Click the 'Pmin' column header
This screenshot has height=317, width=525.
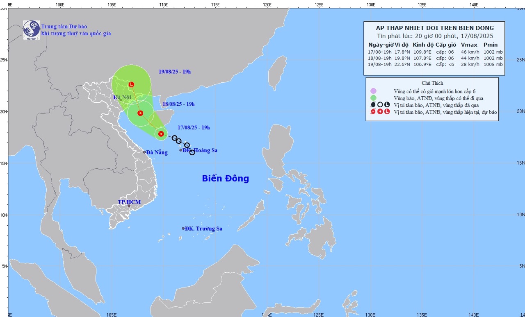click(491, 45)
